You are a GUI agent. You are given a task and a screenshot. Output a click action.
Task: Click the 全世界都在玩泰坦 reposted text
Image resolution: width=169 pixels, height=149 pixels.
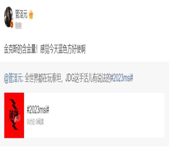pyautogui.click(x=43, y=78)
